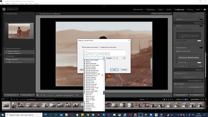Click the save slideshow button in header
Screen dimensions: 208x117
(161, 14)
